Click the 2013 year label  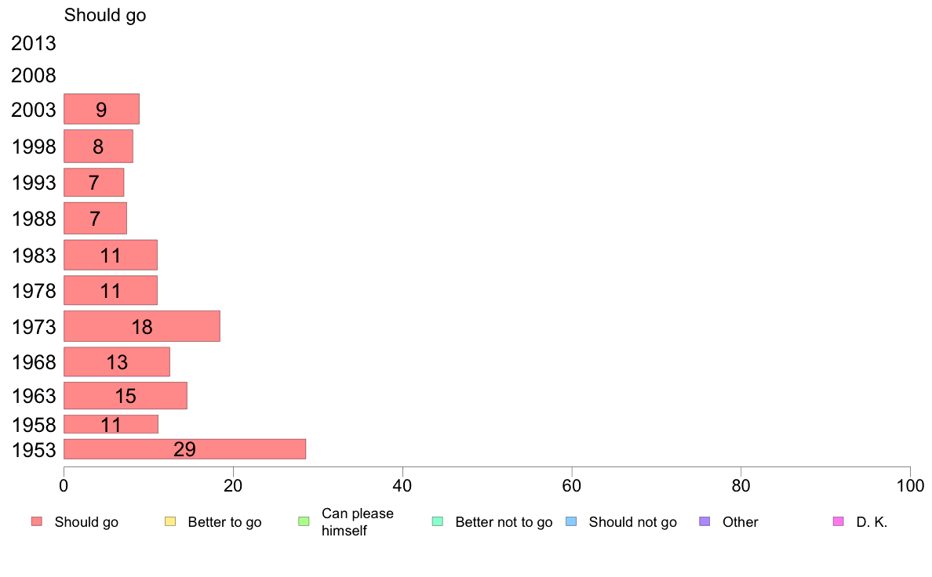[33, 43]
